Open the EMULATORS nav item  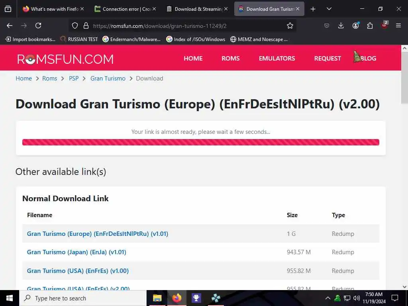(277, 58)
